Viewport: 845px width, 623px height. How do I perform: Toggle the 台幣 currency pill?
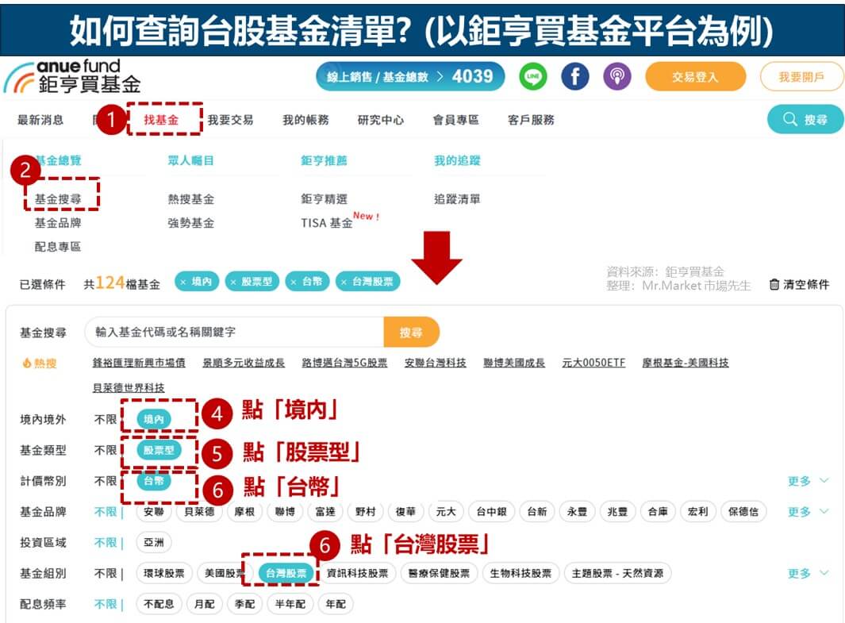[x=154, y=480]
